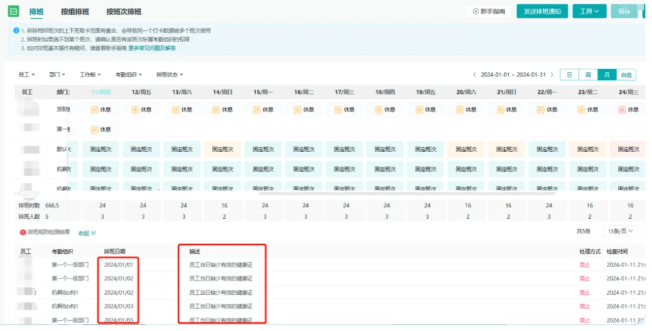The image size is (652, 331).
Task: Click top row rest icon under 22/周一
Action: click(540, 110)
